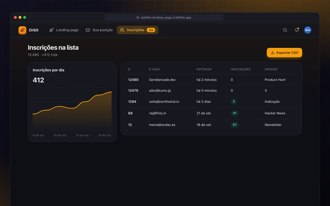Click the Orbit rocket logo icon

(22, 30)
